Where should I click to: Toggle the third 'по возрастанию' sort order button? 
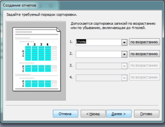coord(144,65)
